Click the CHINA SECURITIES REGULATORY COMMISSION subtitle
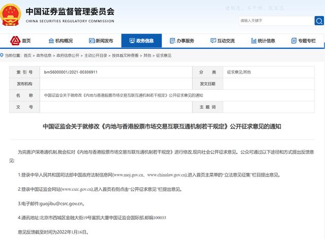The height and width of the screenshot is (239, 325). (70, 21)
